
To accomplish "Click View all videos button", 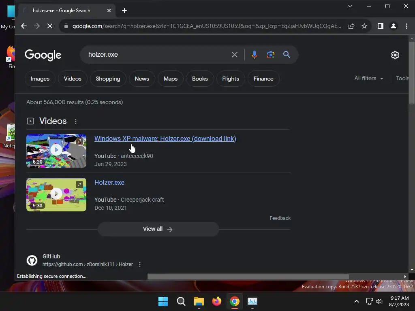I will click(x=158, y=229).
